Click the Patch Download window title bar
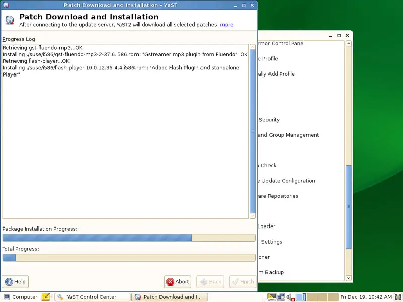This screenshot has width=403, height=302. [120, 5]
